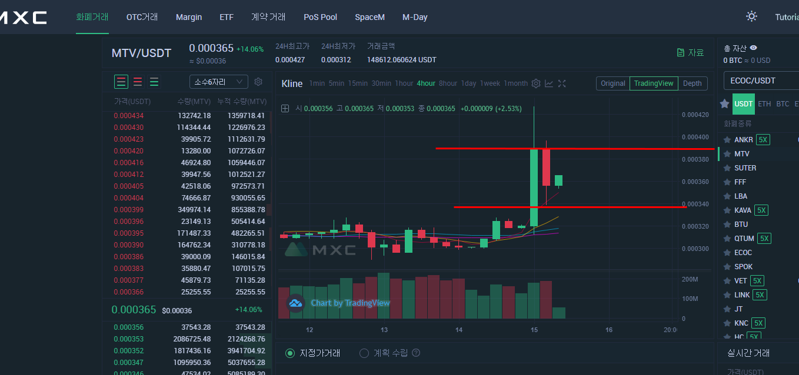Open Kline chart settings gear
Viewport: 799px width, 375px height.
point(536,83)
